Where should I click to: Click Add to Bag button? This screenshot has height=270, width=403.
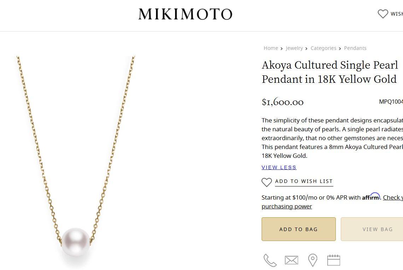[298, 229]
